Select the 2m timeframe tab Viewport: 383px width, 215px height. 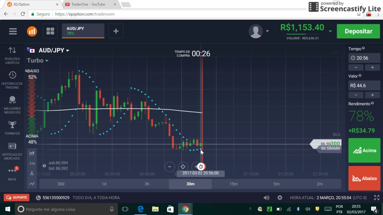pos(320,184)
